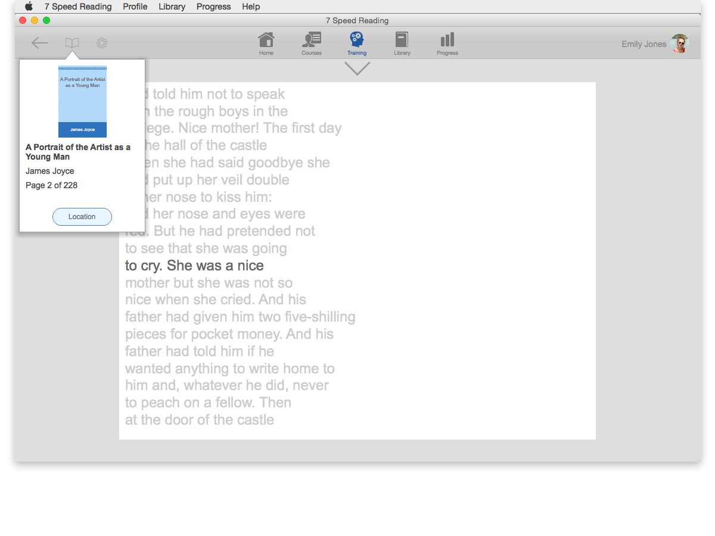Viewport: 715px width, 536px height.
Task: Click line 'to peach on a fellow. Then'
Action: point(208,403)
